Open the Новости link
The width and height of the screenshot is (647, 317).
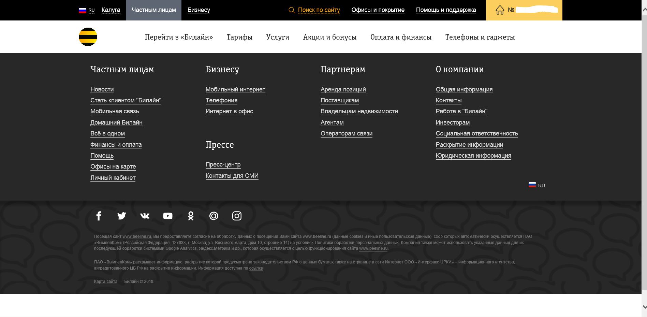tap(102, 89)
